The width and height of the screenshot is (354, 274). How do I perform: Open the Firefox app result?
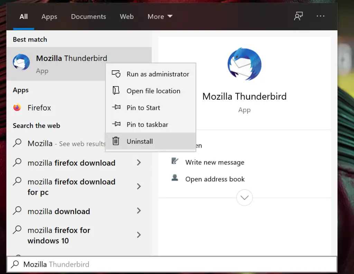pos(56,108)
